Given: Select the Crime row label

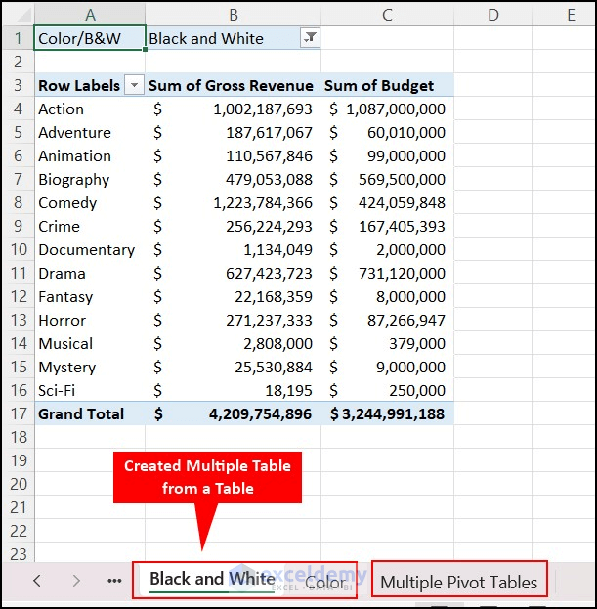Looking at the screenshot, I should 59,227.
